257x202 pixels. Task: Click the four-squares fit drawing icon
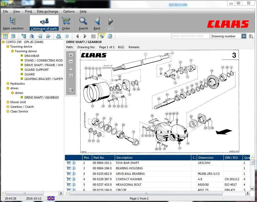coord(71,69)
